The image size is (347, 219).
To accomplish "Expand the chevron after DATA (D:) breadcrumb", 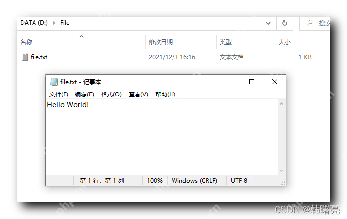I will pos(54,23).
